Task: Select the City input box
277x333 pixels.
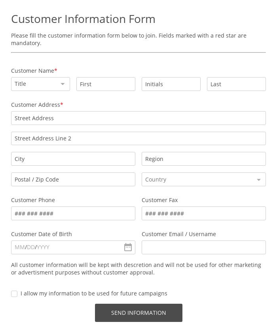Action: 73,159
